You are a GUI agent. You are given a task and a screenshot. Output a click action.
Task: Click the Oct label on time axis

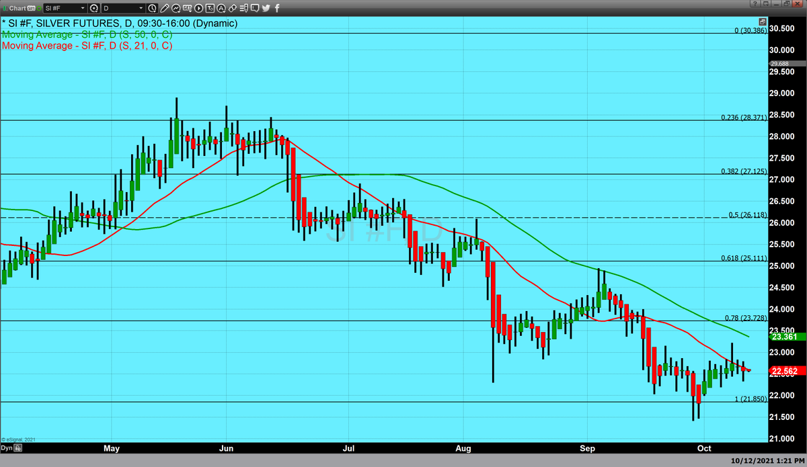(705, 447)
